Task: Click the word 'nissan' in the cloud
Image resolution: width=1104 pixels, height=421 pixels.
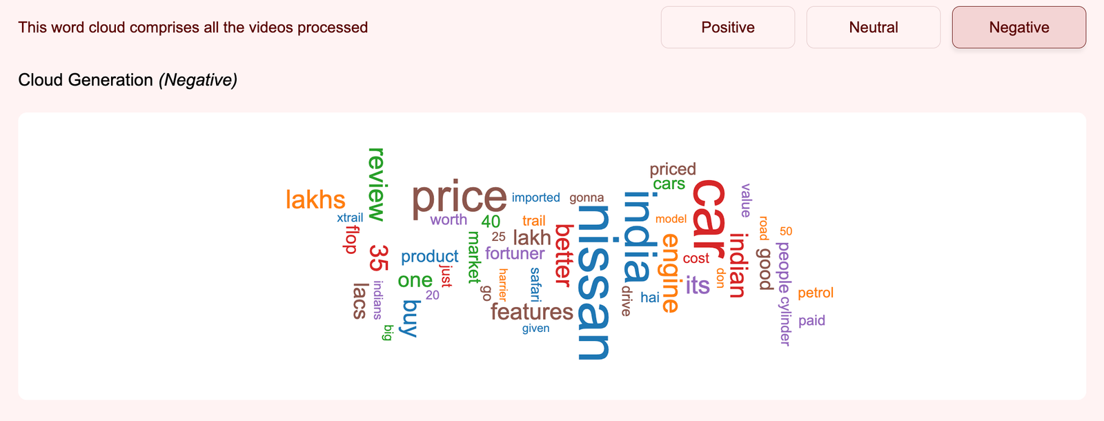Action: [593, 283]
